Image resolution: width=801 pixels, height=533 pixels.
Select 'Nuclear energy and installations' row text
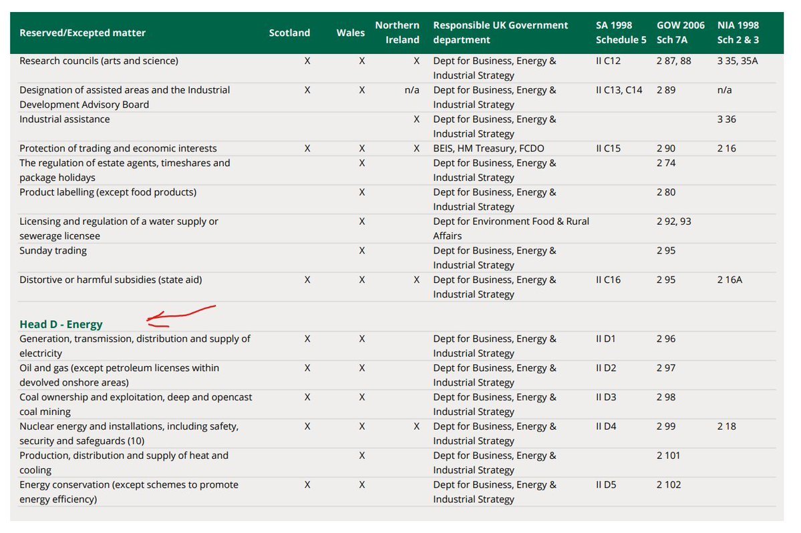(x=129, y=434)
